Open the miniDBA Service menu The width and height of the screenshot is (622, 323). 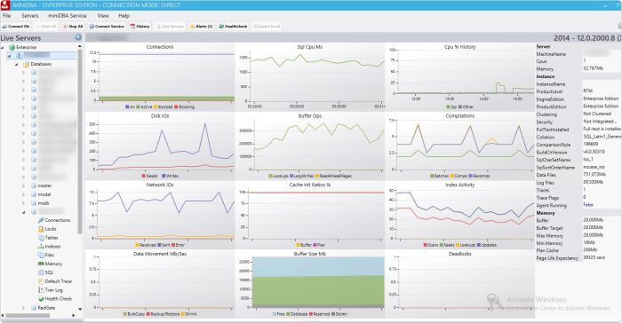(x=67, y=15)
